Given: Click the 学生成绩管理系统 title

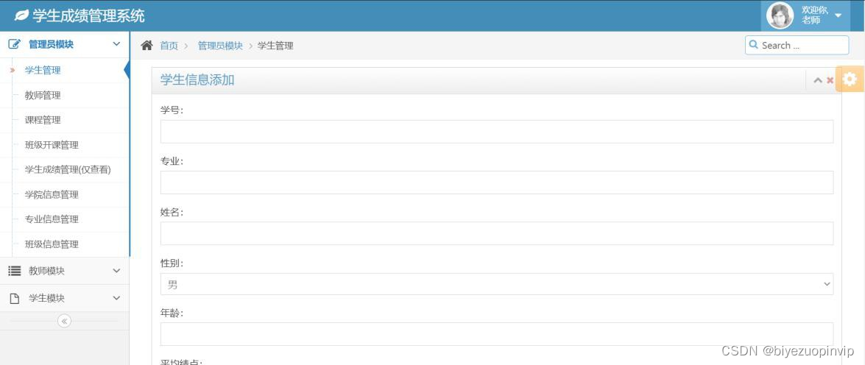Looking at the screenshot, I should pyautogui.click(x=88, y=16).
